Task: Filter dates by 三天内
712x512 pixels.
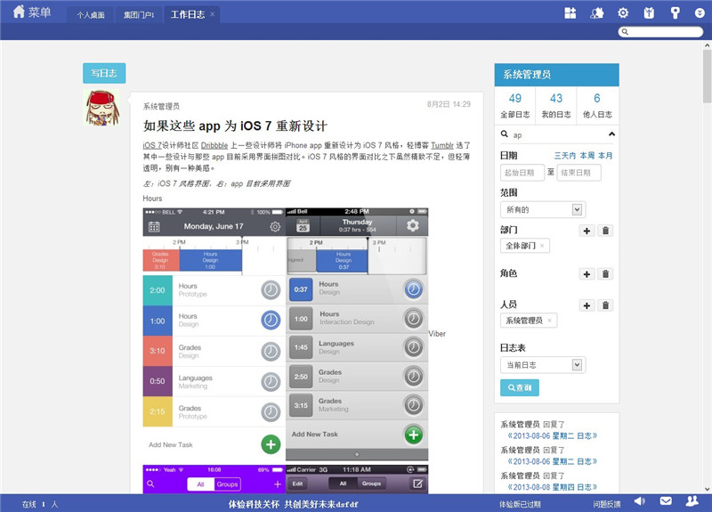Action: pyautogui.click(x=565, y=155)
